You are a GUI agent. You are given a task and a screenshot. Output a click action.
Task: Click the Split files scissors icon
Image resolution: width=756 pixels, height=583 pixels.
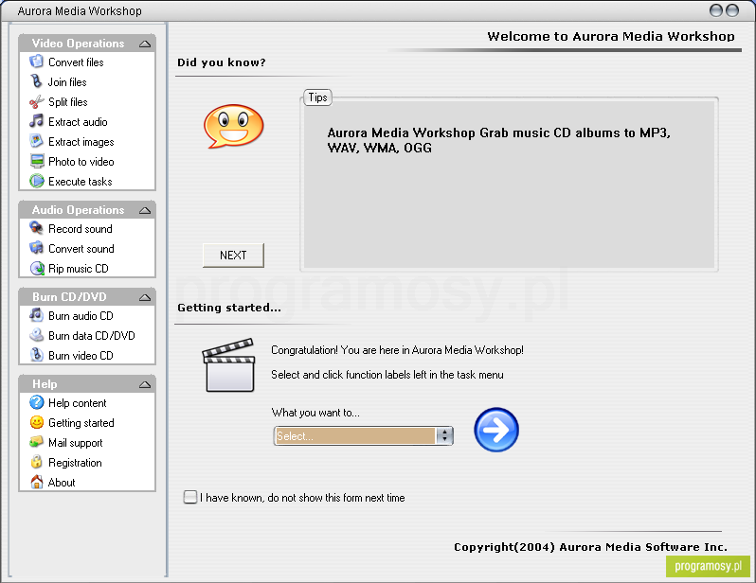(37, 101)
